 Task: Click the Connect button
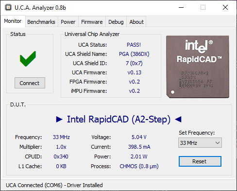pos(30,83)
